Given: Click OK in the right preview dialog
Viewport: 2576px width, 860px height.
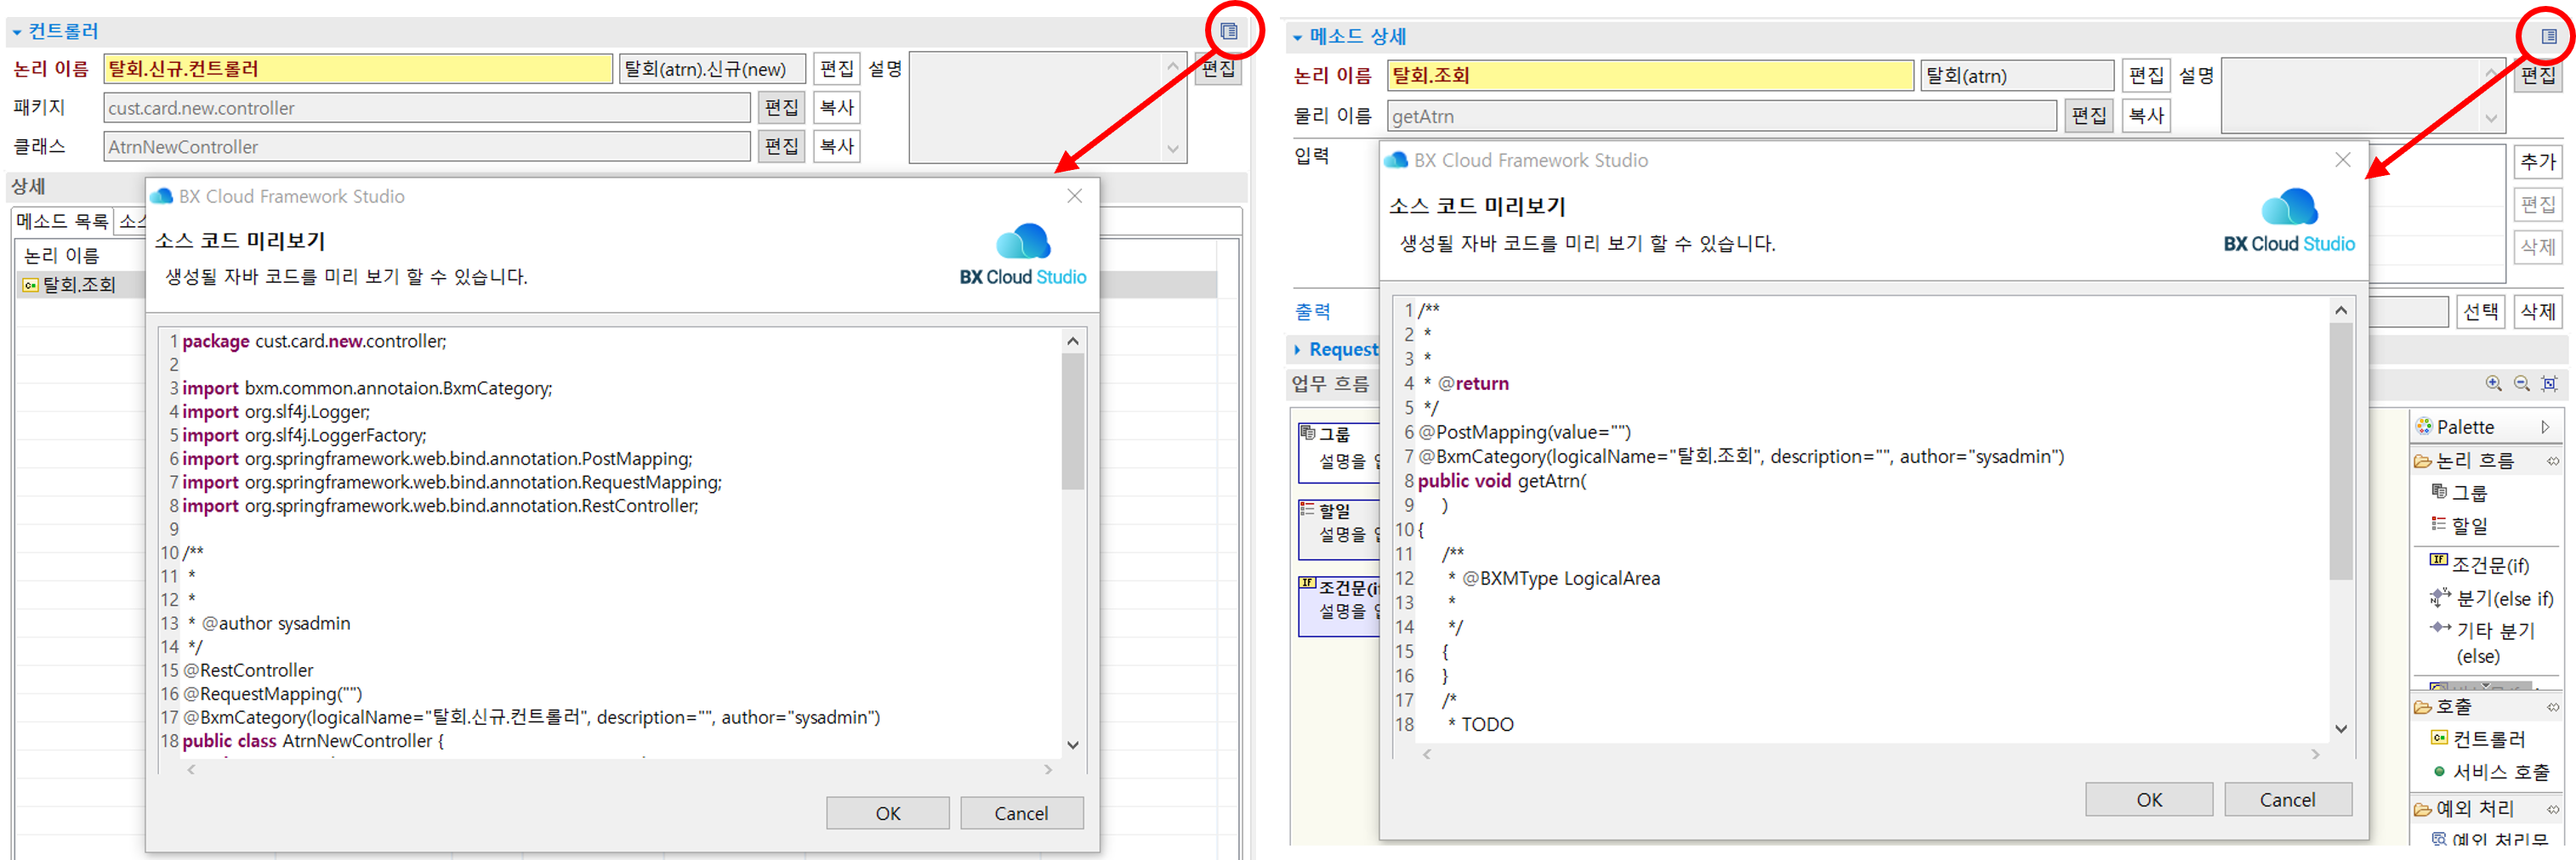Looking at the screenshot, I should 2148,799.
